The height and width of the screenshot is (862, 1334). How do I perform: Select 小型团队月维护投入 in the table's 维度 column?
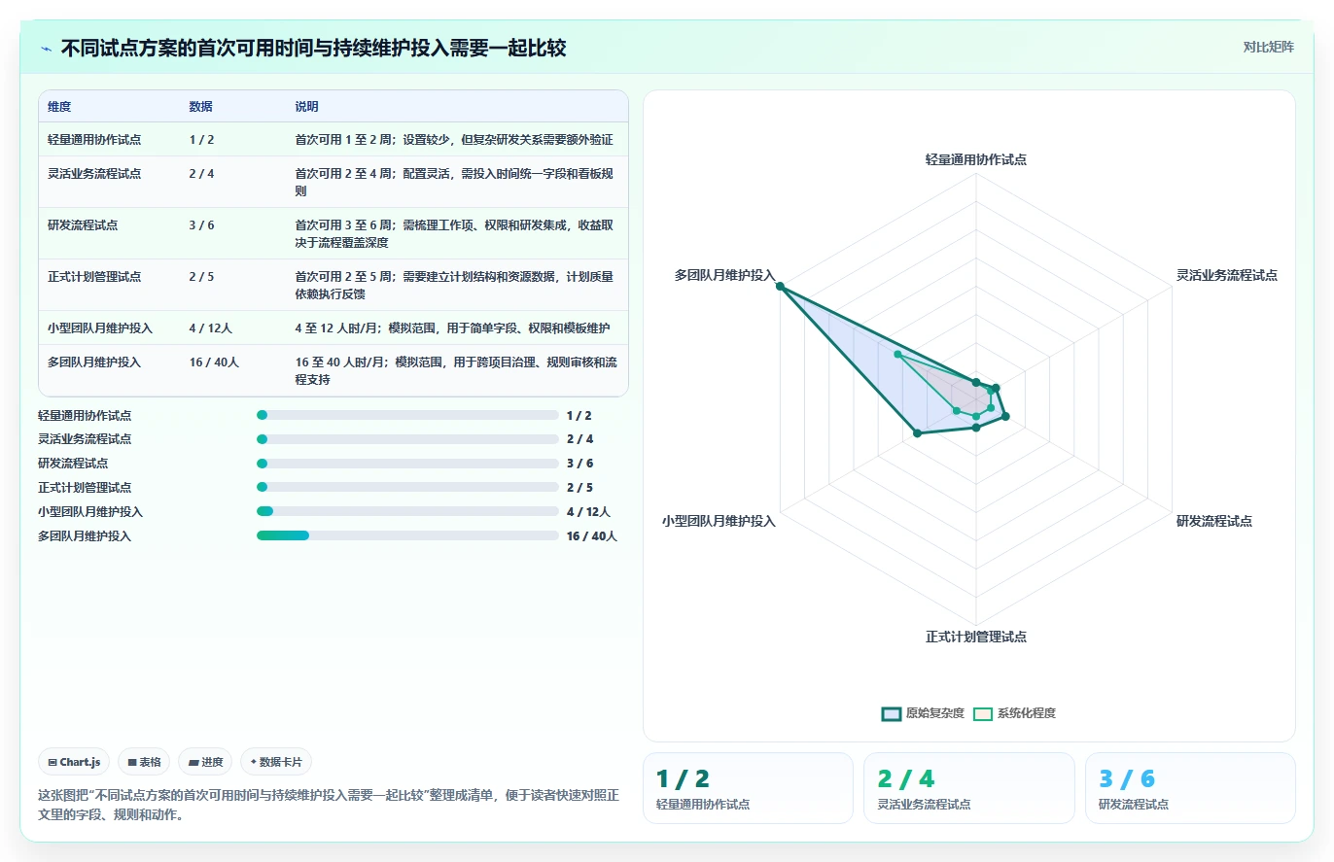[100, 328]
